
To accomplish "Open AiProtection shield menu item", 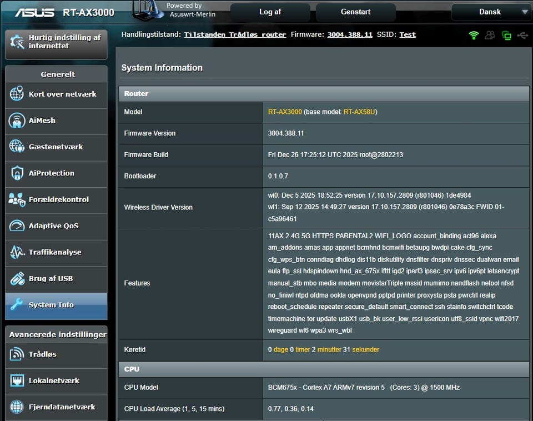I will (x=56, y=173).
